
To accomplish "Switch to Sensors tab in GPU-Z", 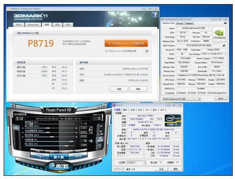I will point(180,23).
